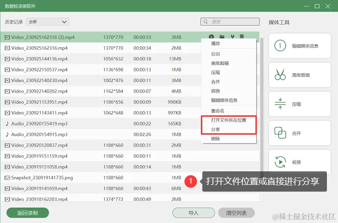Viewport: 338px width, 223px height.
Task: Open the scissors 高级剪辑 tool card
Action: click(300, 75)
